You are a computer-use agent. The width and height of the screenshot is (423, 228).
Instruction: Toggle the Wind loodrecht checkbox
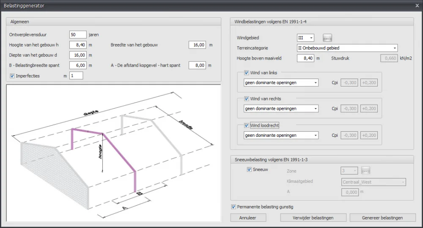pos(246,125)
